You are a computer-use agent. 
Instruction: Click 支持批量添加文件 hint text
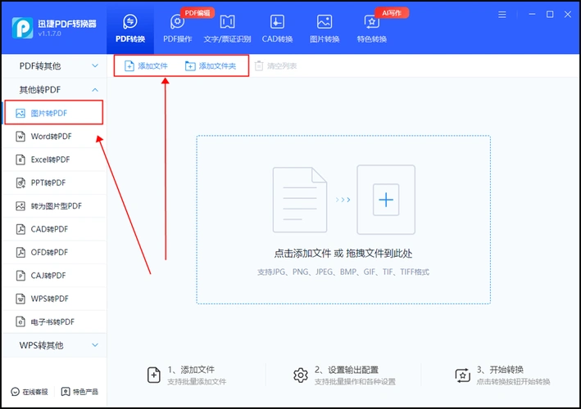197,382
